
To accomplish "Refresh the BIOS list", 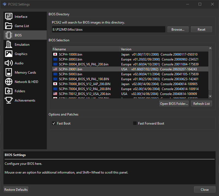I will pyautogui.click(x=202, y=103).
